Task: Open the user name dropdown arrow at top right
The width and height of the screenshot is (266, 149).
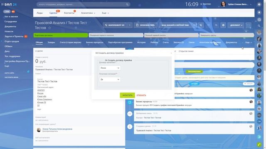Action: [251, 5]
